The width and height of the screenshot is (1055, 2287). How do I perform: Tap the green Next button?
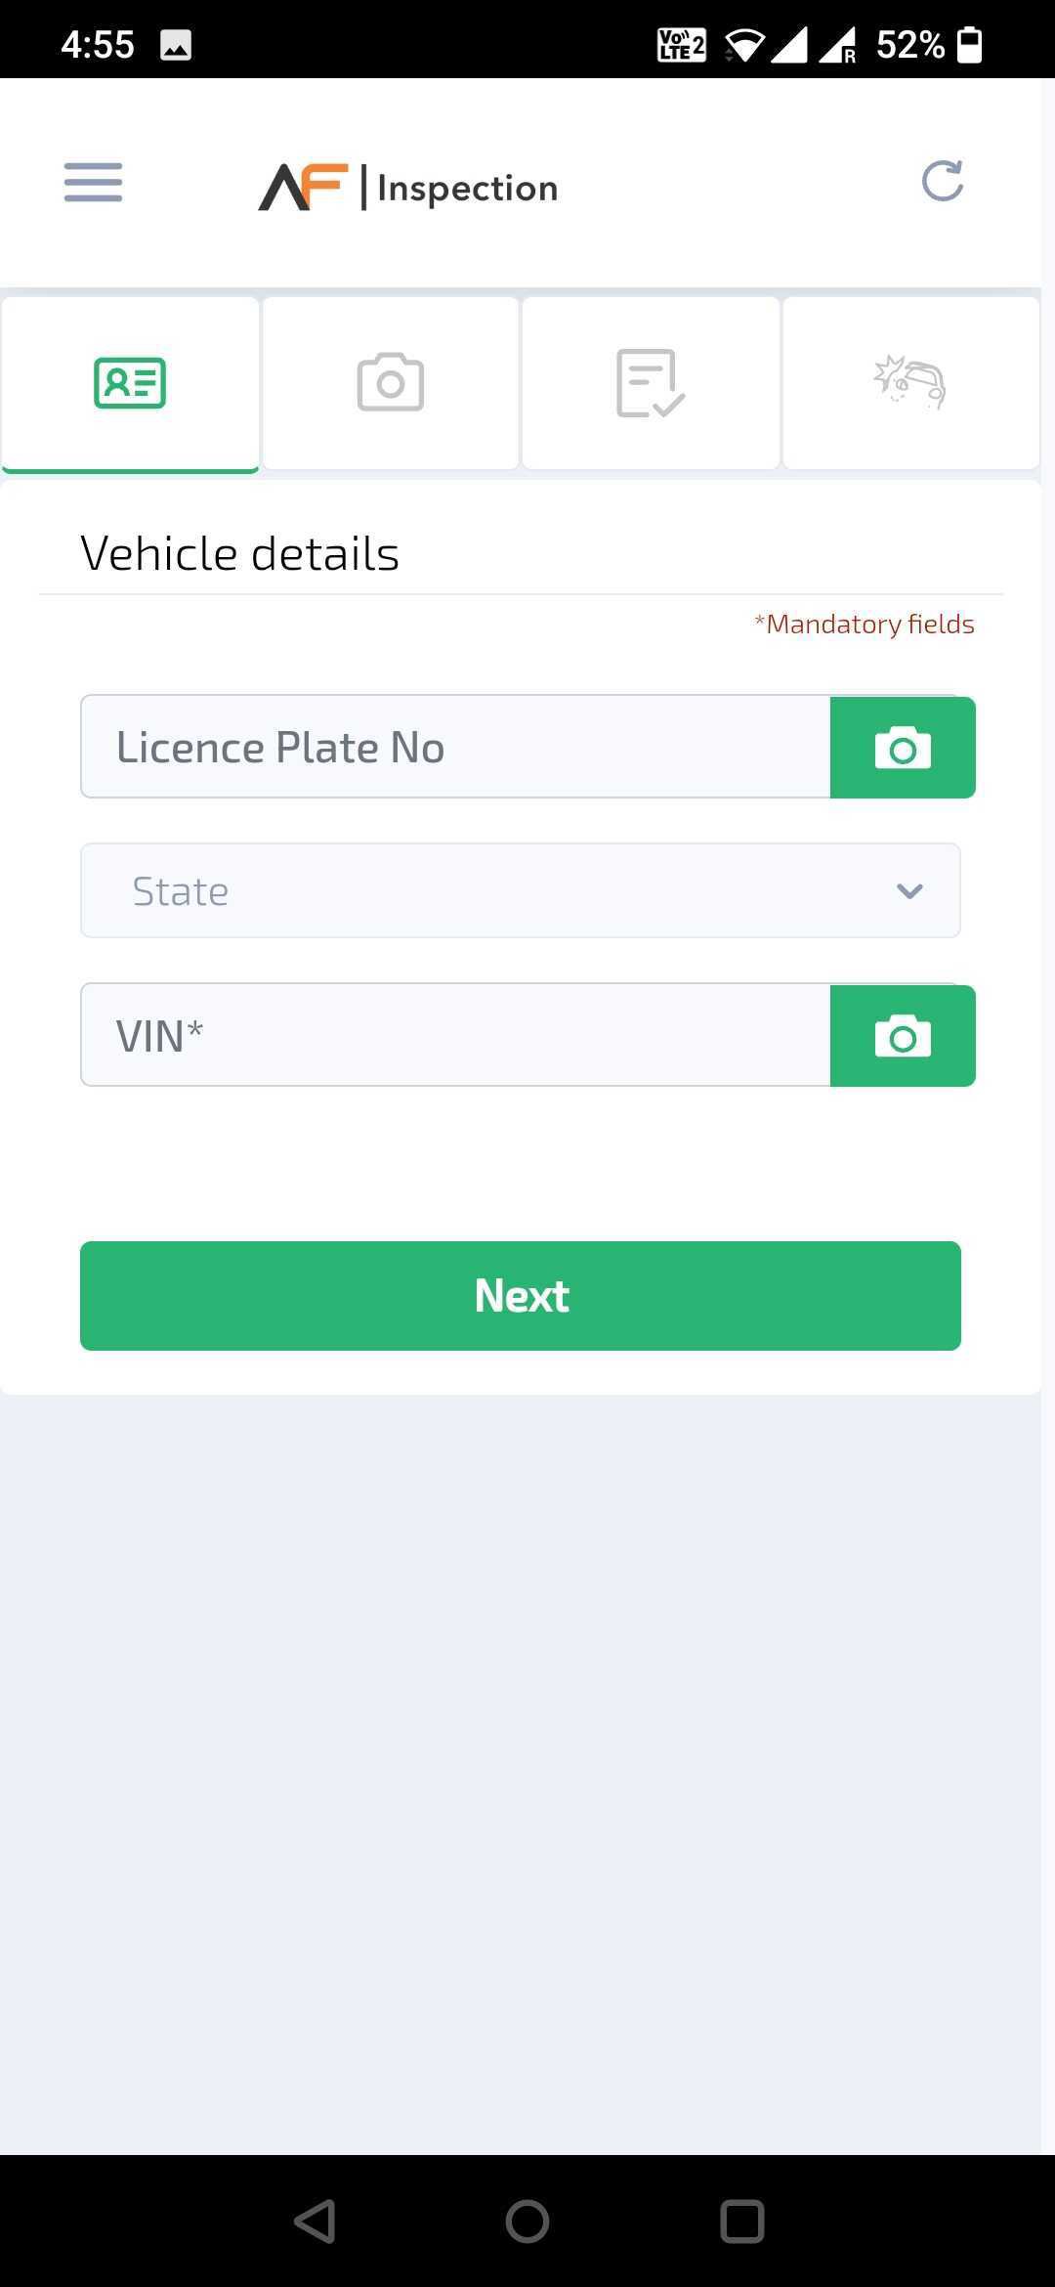coord(521,1296)
